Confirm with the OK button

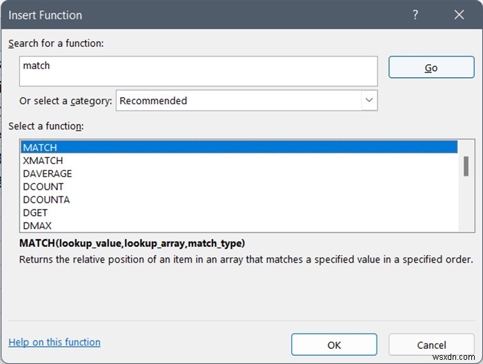coord(334,345)
